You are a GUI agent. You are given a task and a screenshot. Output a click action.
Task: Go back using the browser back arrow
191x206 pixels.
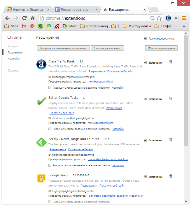pyautogui.click(x=7, y=18)
